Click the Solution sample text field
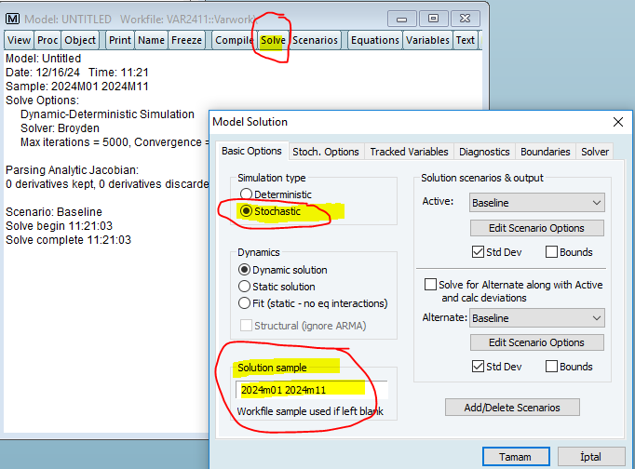Screen dimensions: 635x469 [x=310, y=389]
